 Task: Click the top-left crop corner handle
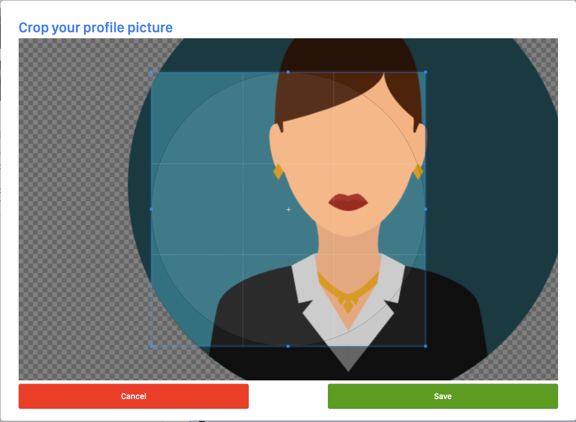click(151, 72)
